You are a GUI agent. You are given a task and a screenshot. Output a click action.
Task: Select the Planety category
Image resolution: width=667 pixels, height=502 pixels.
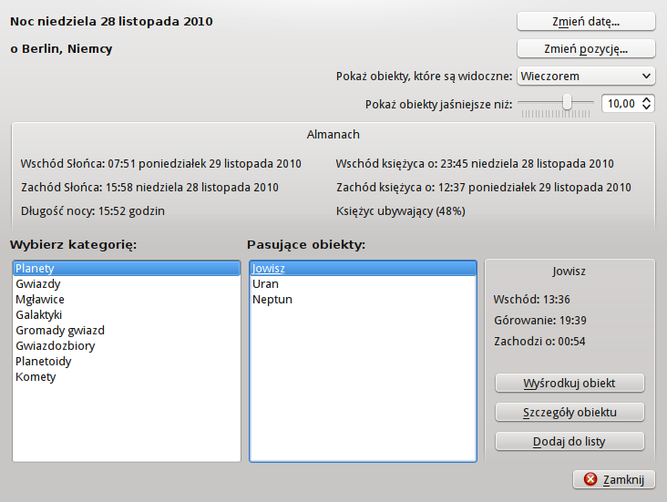click(x=35, y=269)
